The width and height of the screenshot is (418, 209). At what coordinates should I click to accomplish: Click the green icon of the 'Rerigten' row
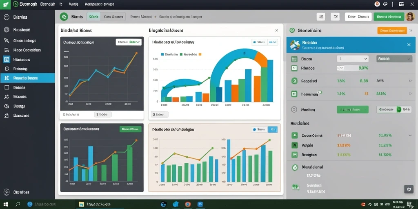tap(295, 154)
